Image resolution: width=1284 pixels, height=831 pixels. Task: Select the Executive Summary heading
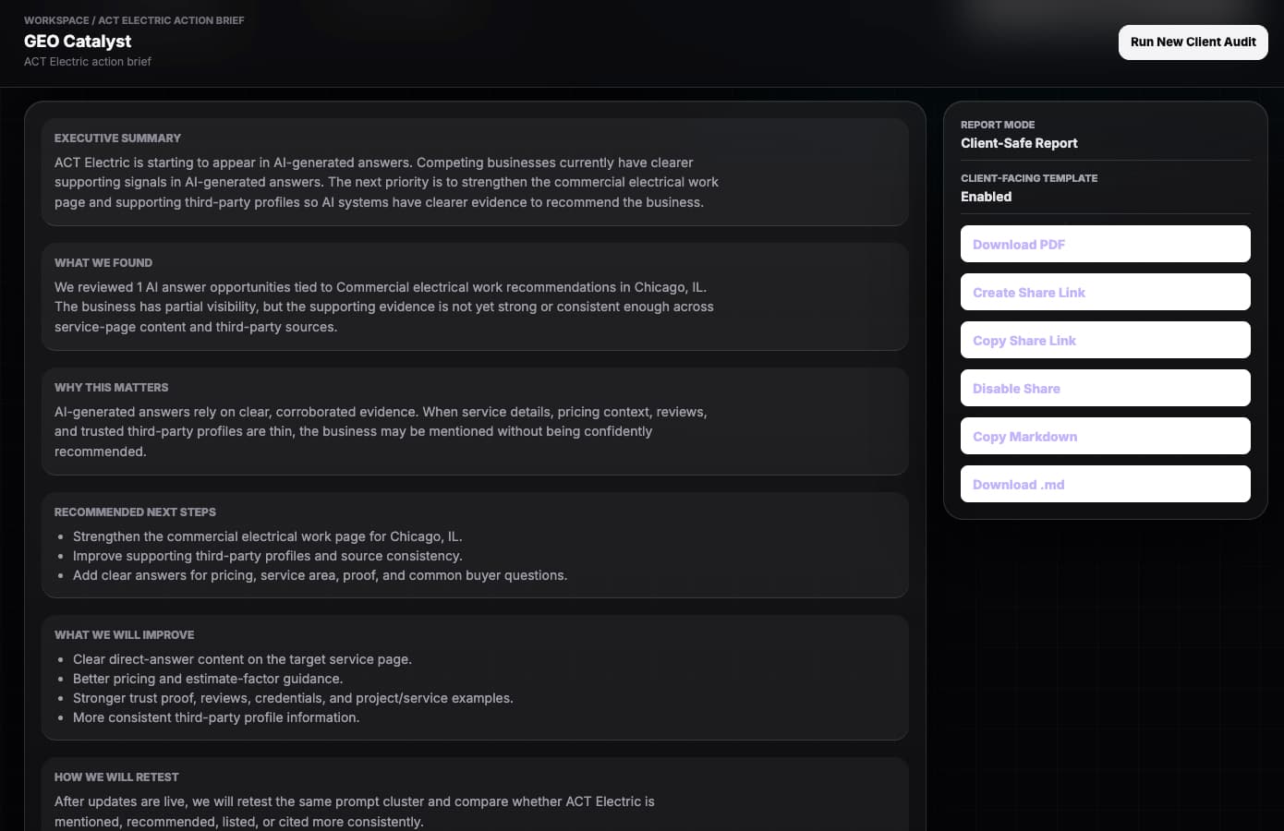coord(117,138)
